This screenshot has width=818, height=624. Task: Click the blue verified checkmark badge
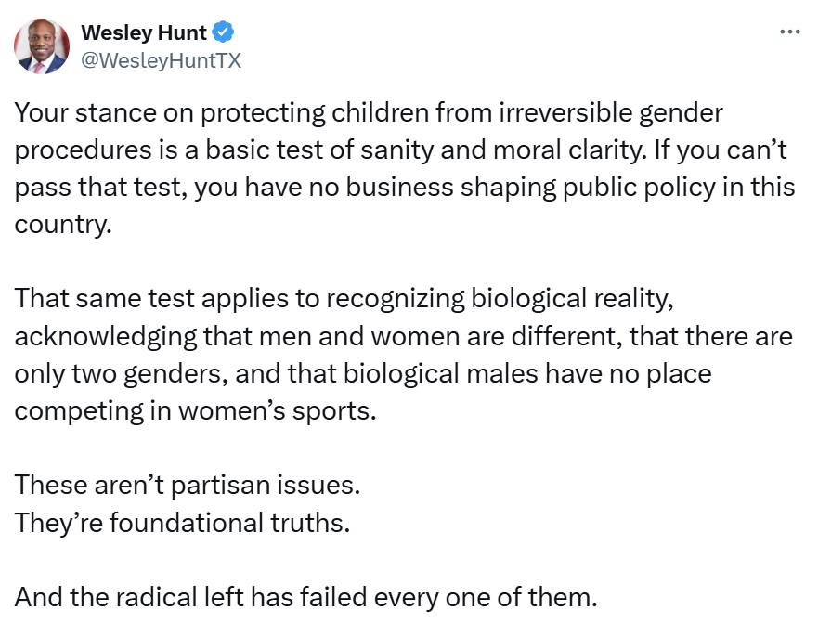point(223,32)
